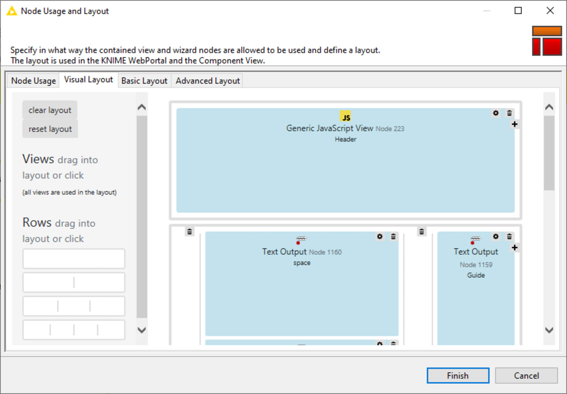Image resolution: width=567 pixels, height=394 pixels.
Task: Click the clear layout button
Action: (x=50, y=110)
